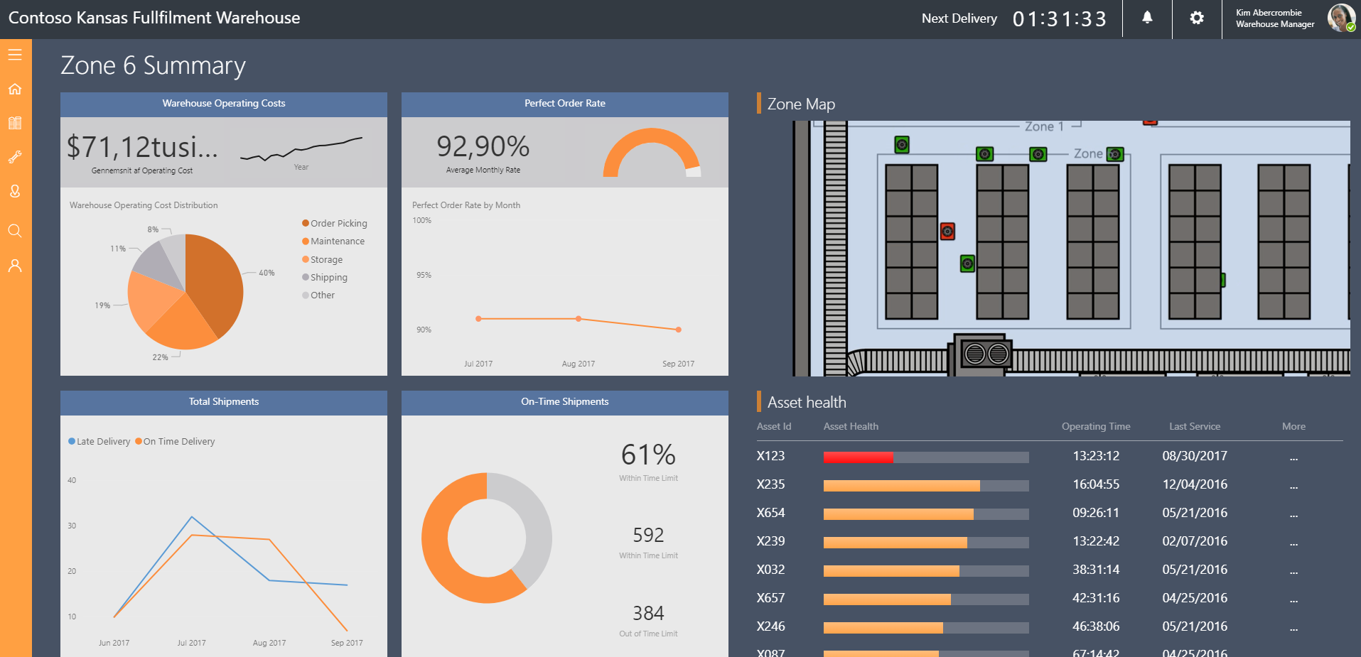The height and width of the screenshot is (657, 1361).
Task: Toggle Order Picking legend item
Action: pyautogui.click(x=335, y=223)
